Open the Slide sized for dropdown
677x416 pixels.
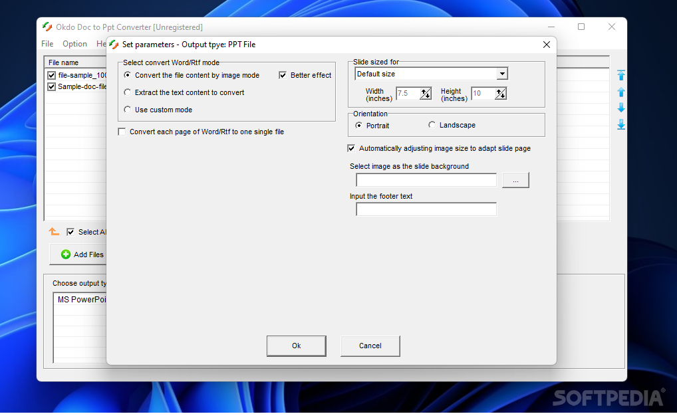coord(501,74)
